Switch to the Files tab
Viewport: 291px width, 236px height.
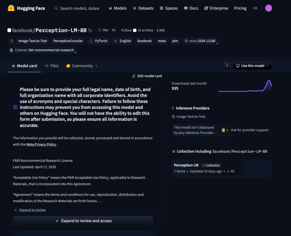52,66
